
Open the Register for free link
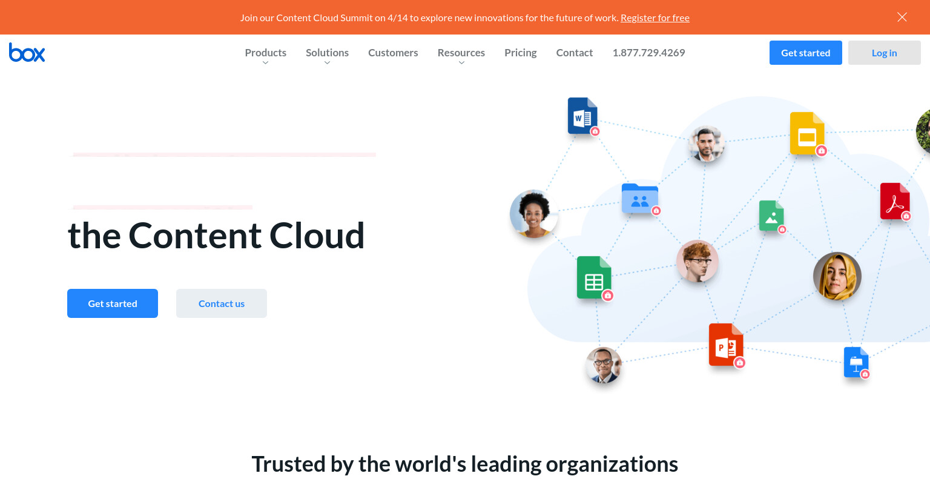click(x=655, y=18)
